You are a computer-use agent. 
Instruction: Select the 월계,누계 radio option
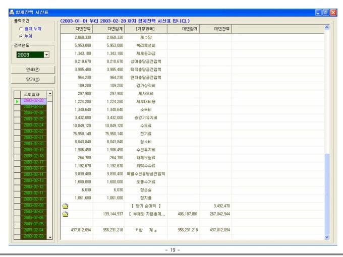coord(21,29)
